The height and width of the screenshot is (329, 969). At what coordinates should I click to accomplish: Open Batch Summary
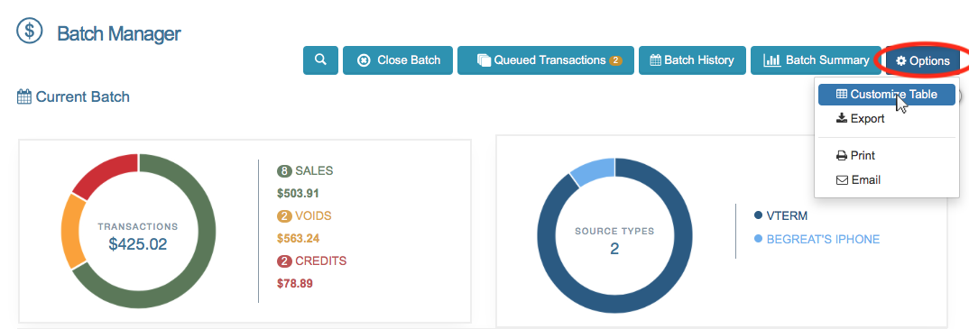tap(816, 60)
